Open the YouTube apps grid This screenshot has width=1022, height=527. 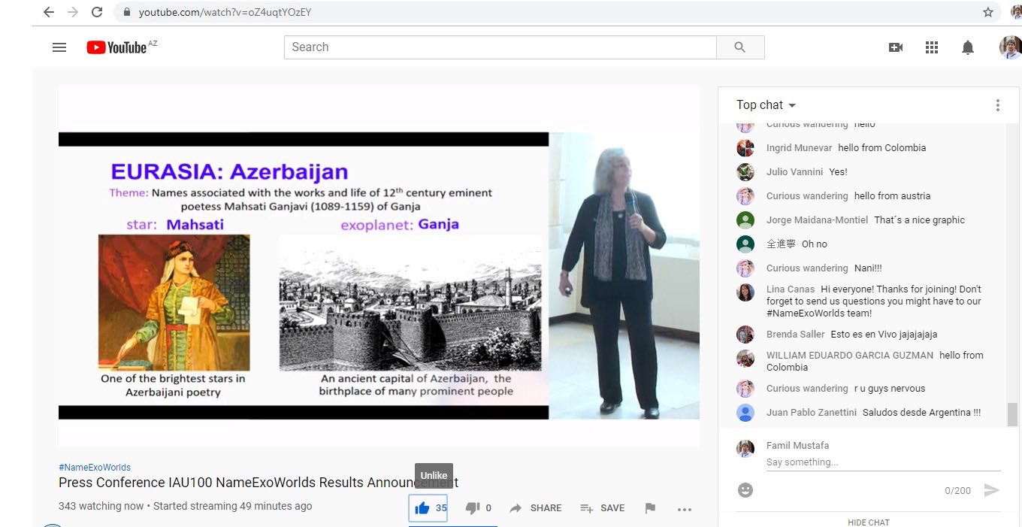coord(932,47)
